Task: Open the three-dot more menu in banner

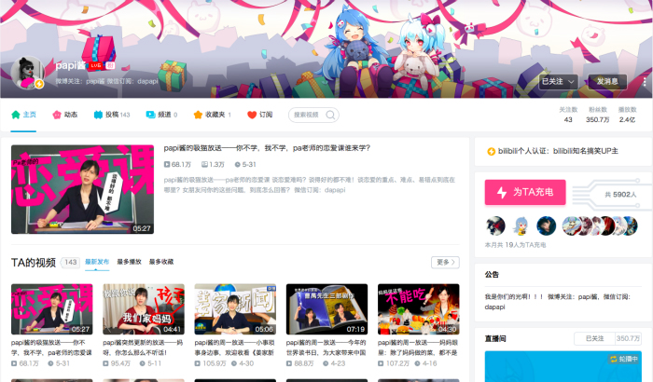Action: [645, 82]
